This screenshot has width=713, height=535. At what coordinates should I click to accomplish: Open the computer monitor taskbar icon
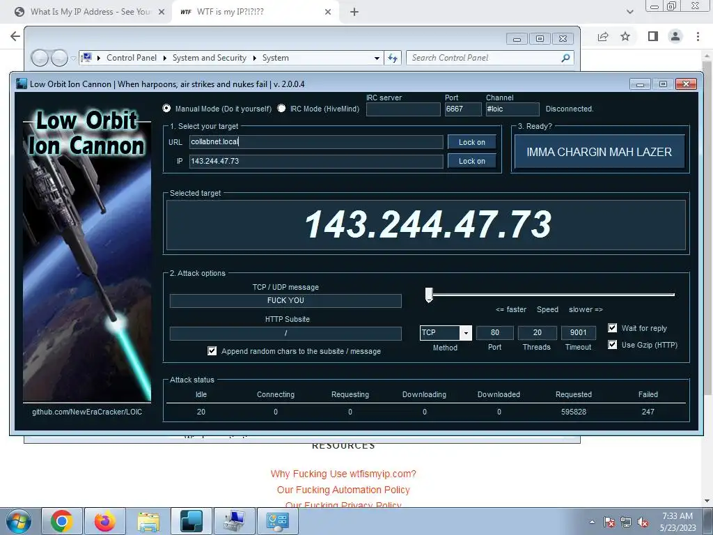(x=235, y=521)
